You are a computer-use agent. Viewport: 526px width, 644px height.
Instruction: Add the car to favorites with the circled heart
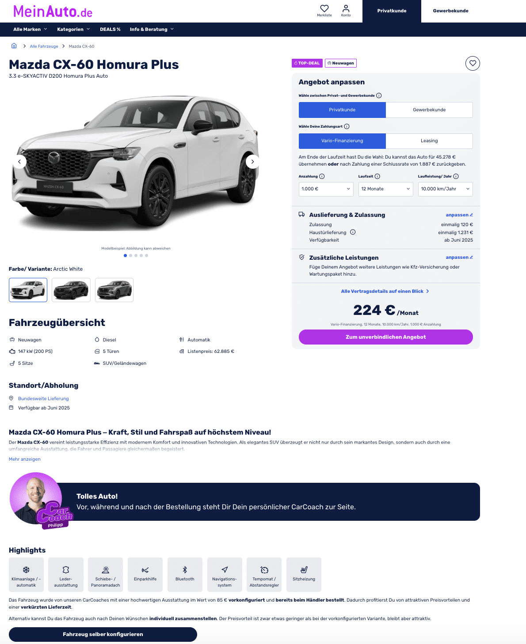tap(473, 63)
